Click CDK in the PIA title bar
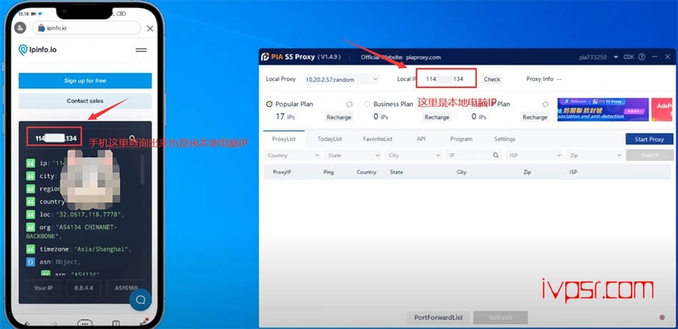Screen dimensions: 678x329 [x=628, y=57]
